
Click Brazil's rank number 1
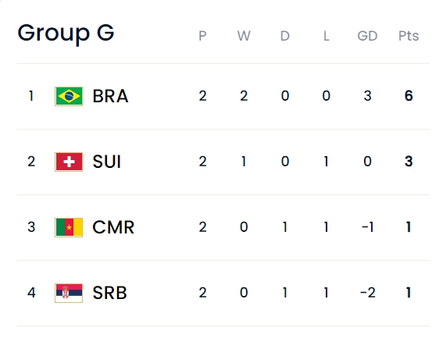pos(31,96)
